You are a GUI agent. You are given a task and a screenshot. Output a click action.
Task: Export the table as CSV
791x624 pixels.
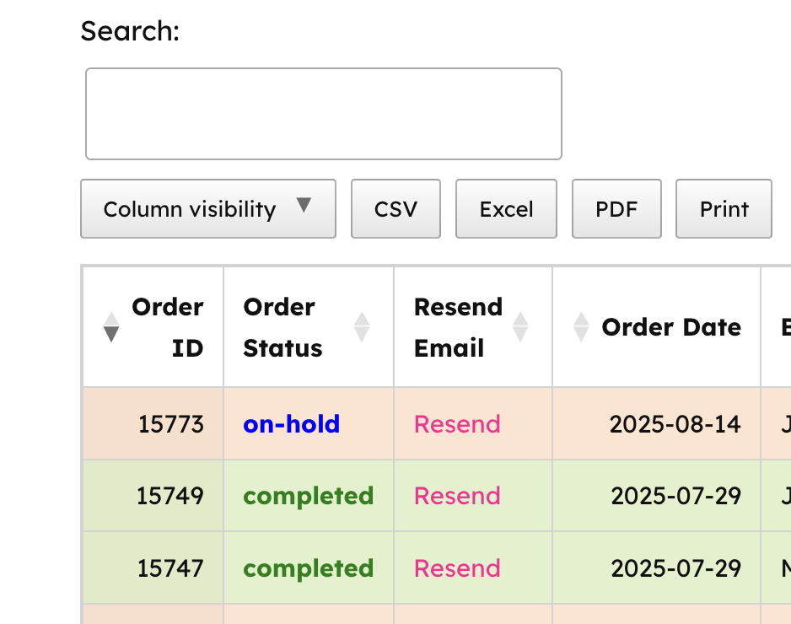395,209
